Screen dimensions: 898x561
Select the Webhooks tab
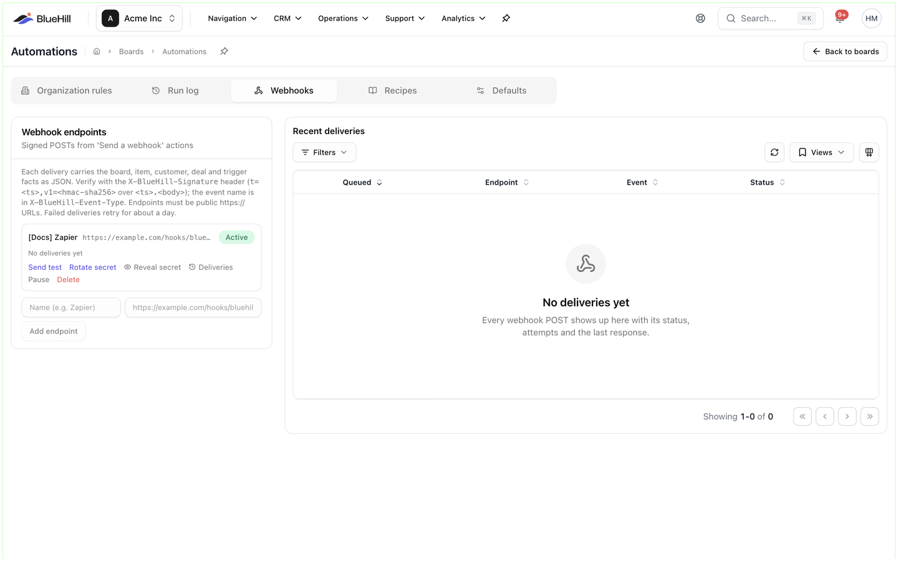pyautogui.click(x=284, y=91)
